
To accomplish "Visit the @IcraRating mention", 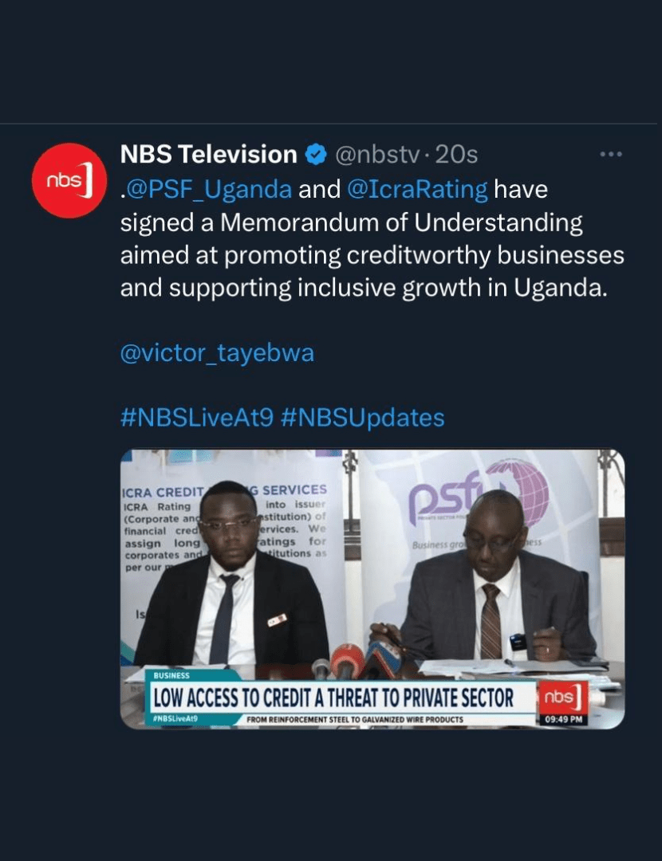I will click(417, 190).
